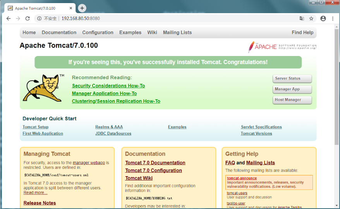Click the not-secure site info icon
340x209 pixels.
[39, 18]
